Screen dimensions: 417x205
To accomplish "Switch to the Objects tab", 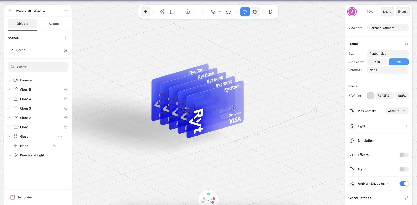I will click(x=22, y=24).
